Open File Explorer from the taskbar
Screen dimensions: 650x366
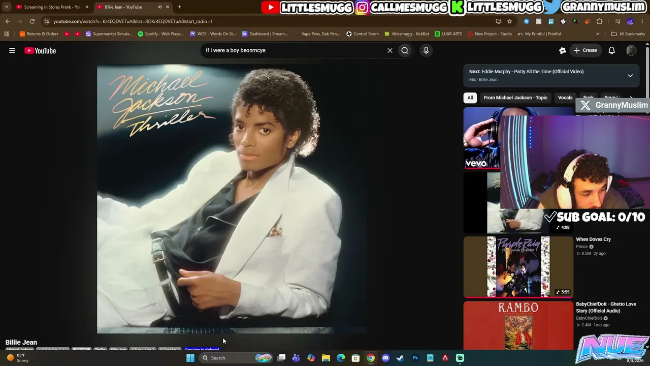coord(326,358)
